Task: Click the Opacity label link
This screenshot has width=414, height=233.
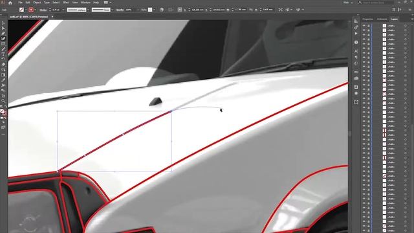Action: [x=120, y=10]
